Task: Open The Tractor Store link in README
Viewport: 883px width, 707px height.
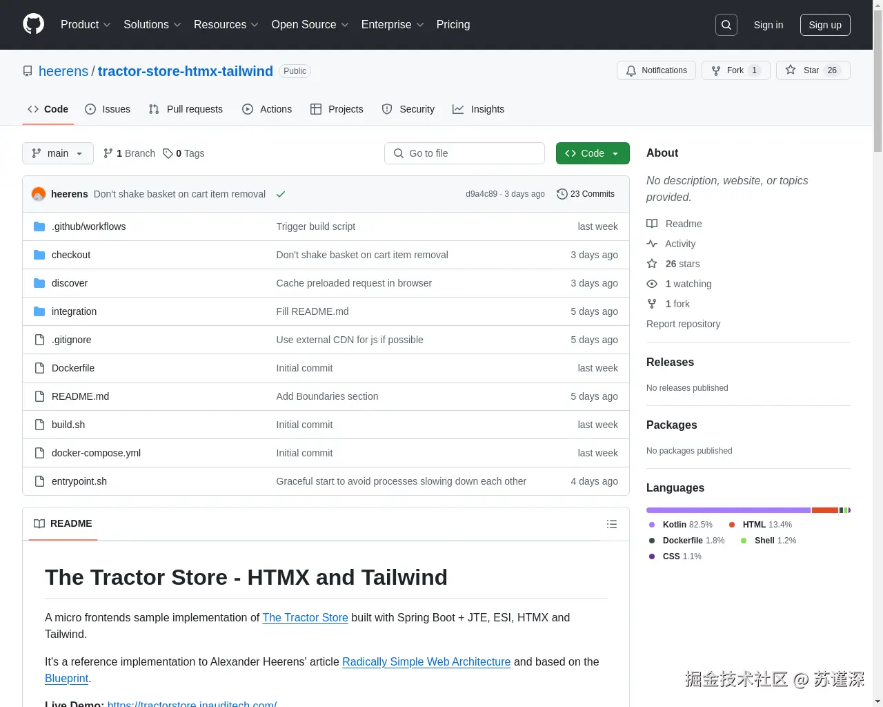Action: coord(305,617)
